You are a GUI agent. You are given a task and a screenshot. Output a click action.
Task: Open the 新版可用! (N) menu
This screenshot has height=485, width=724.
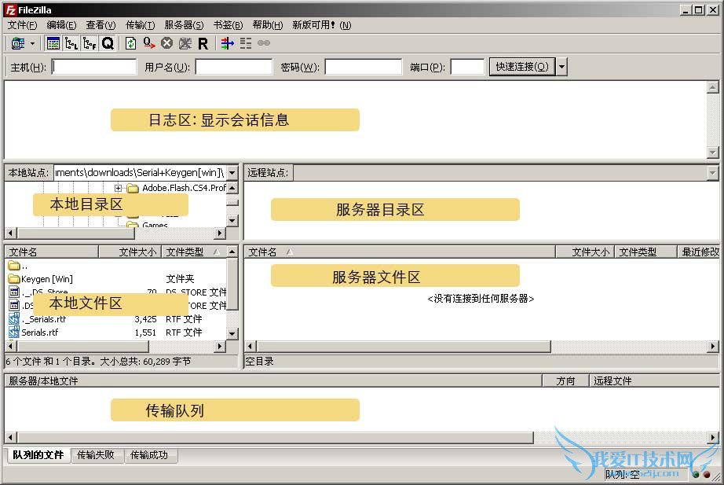[321, 25]
